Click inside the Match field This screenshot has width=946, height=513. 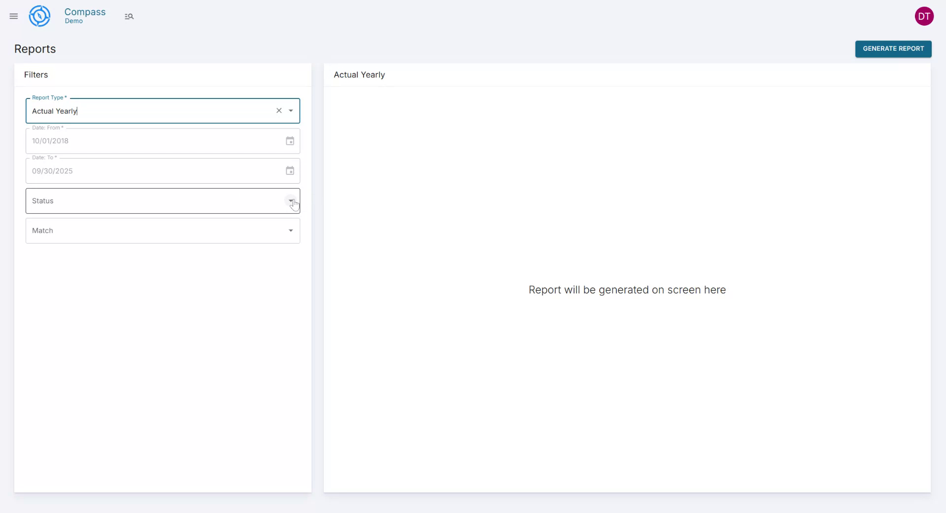pos(148,230)
